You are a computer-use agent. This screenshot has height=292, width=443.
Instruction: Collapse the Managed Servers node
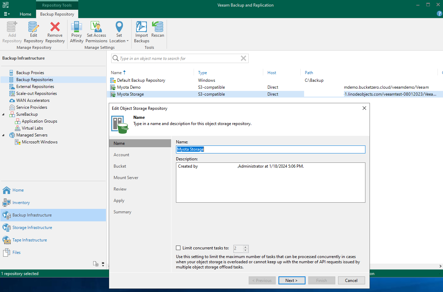click(3, 135)
